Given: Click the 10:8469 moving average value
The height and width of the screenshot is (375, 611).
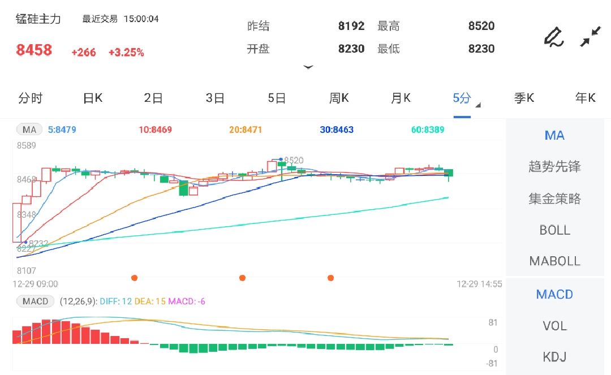Looking at the screenshot, I should point(155,130).
